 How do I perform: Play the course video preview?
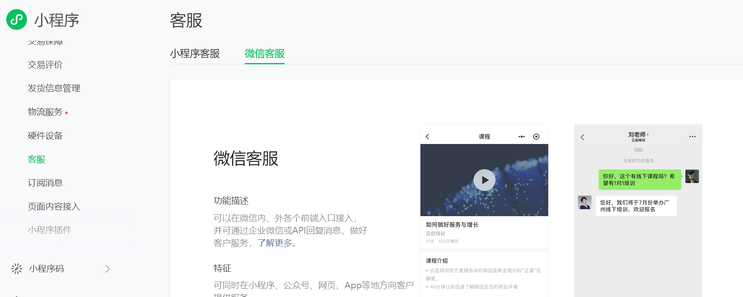[x=485, y=180]
